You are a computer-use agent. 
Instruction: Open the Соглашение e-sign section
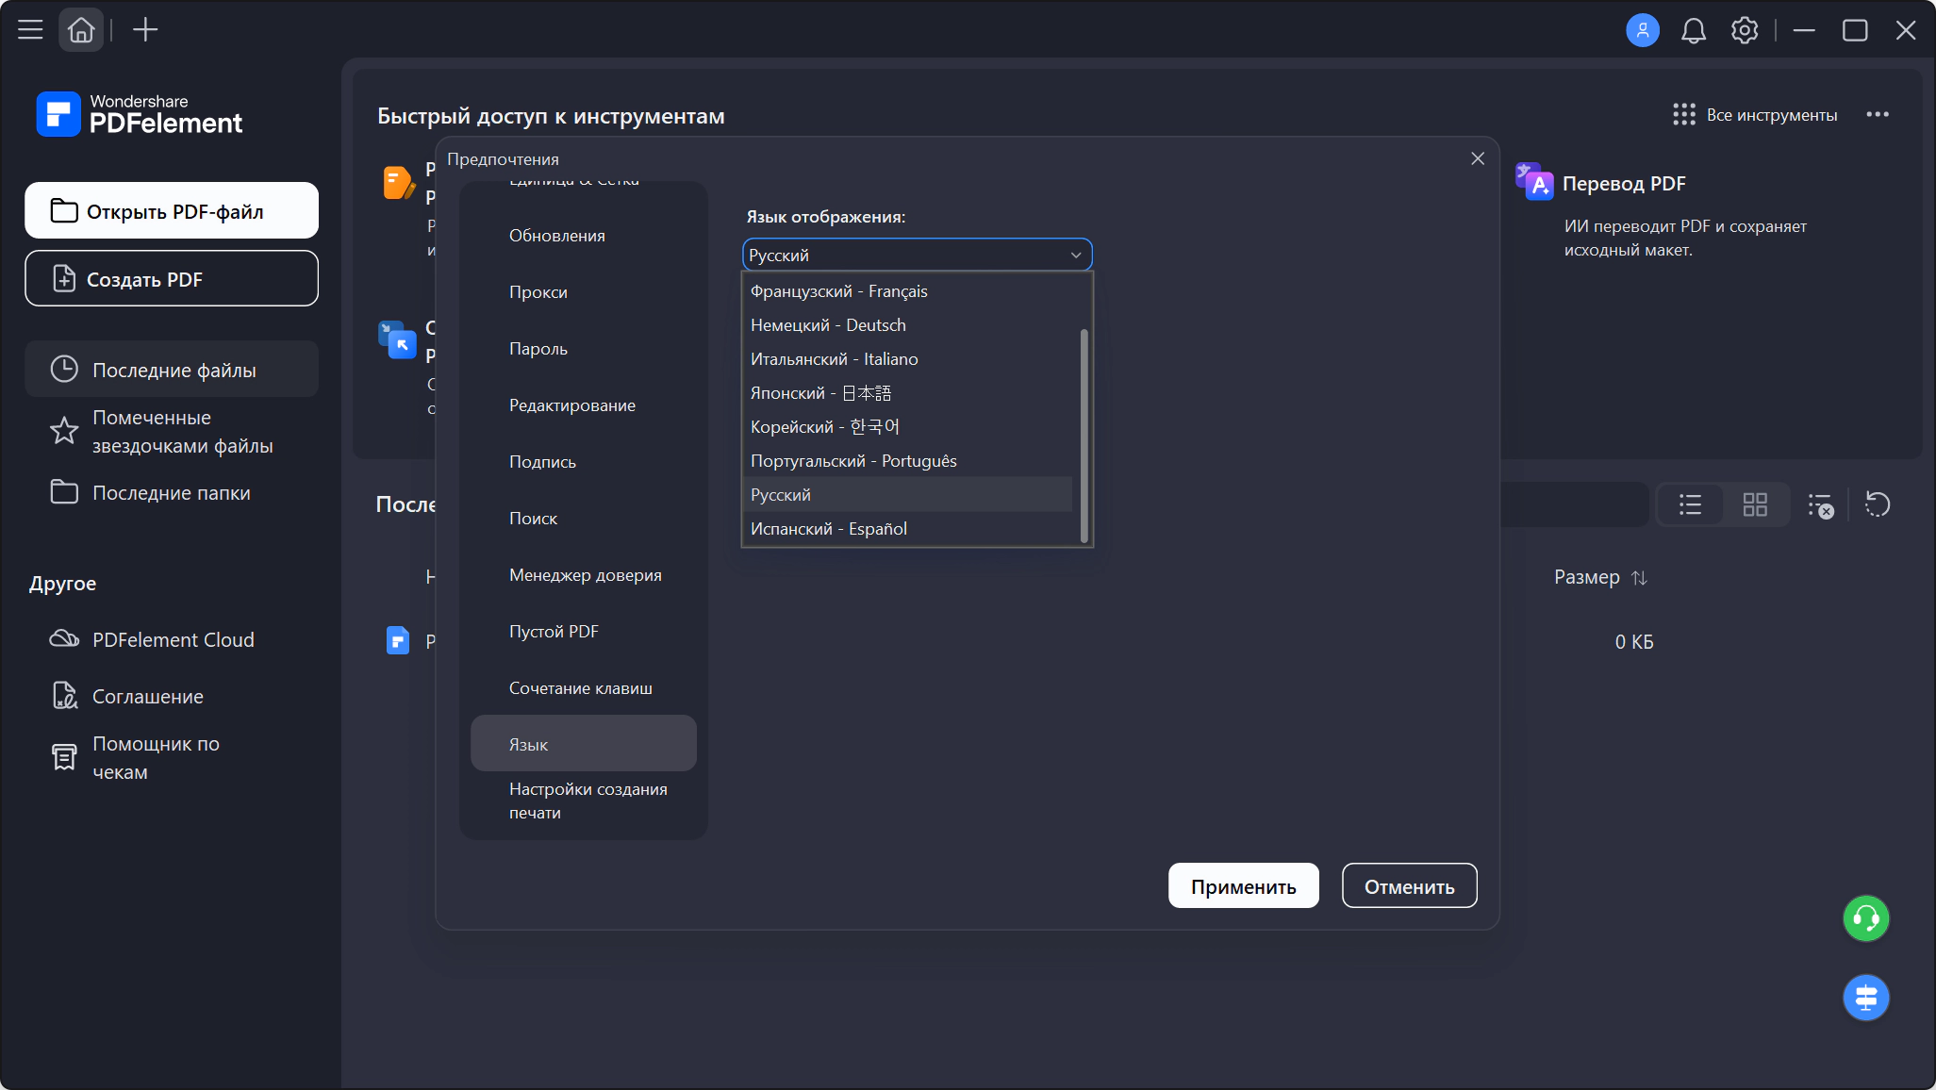(172, 696)
